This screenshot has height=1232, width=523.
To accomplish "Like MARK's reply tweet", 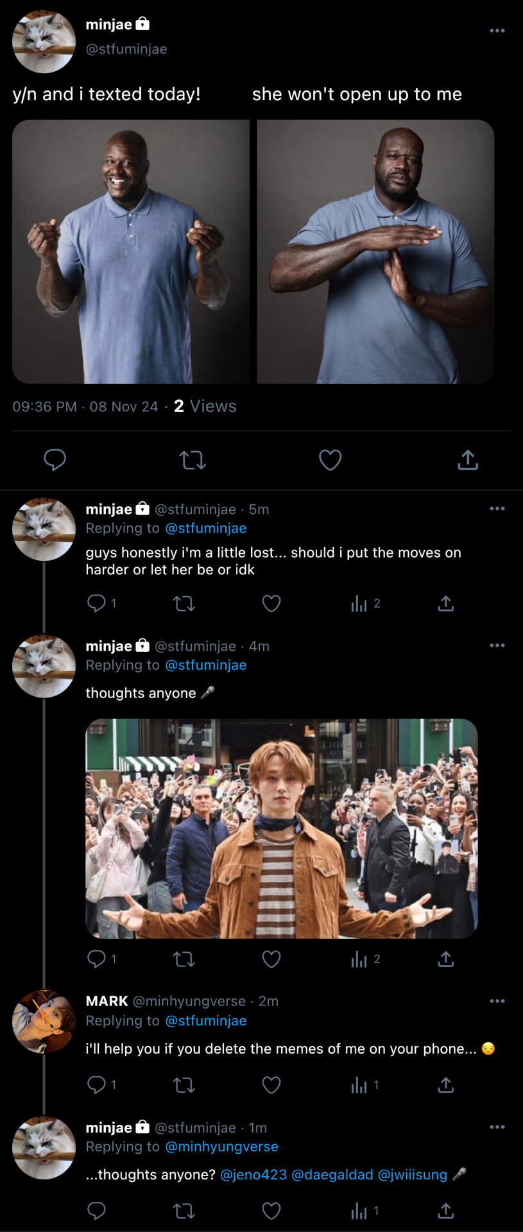I will [x=271, y=1085].
